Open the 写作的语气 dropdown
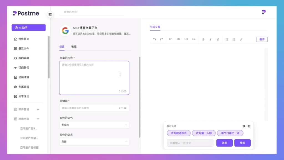The image size is (284, 160). 94,125
